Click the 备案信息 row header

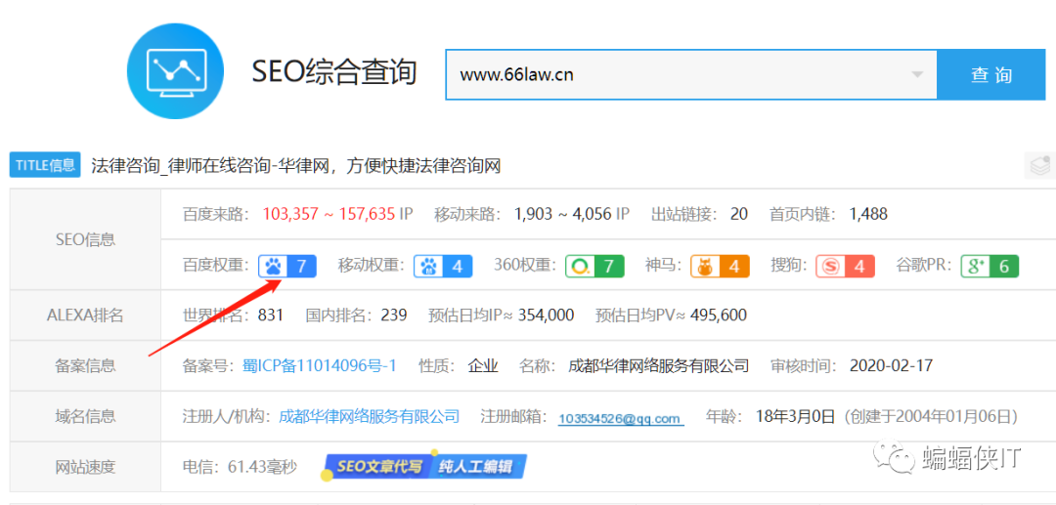85,365
